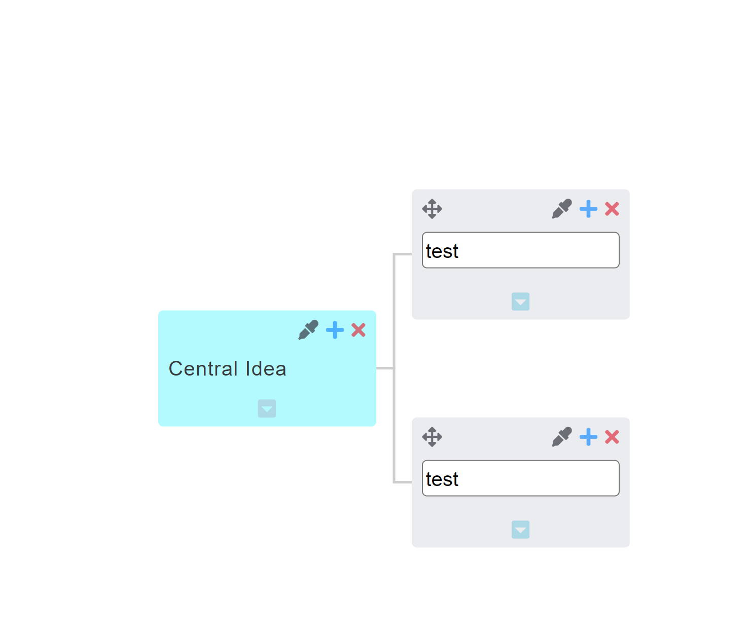Open the eyedropper on the top test node

point(562,208)
